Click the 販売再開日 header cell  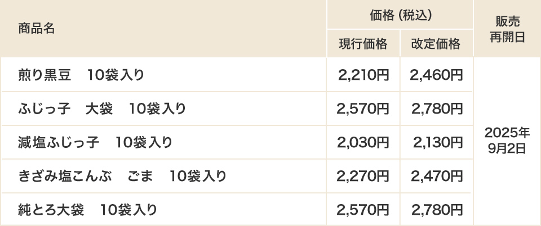coord(507,29)
